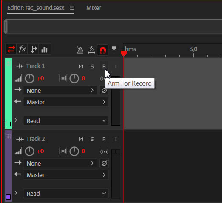The width and height of the screenshot is (222, 203).
Task: Click the Track 2 input arrow icon
Action: click(18, 163)
